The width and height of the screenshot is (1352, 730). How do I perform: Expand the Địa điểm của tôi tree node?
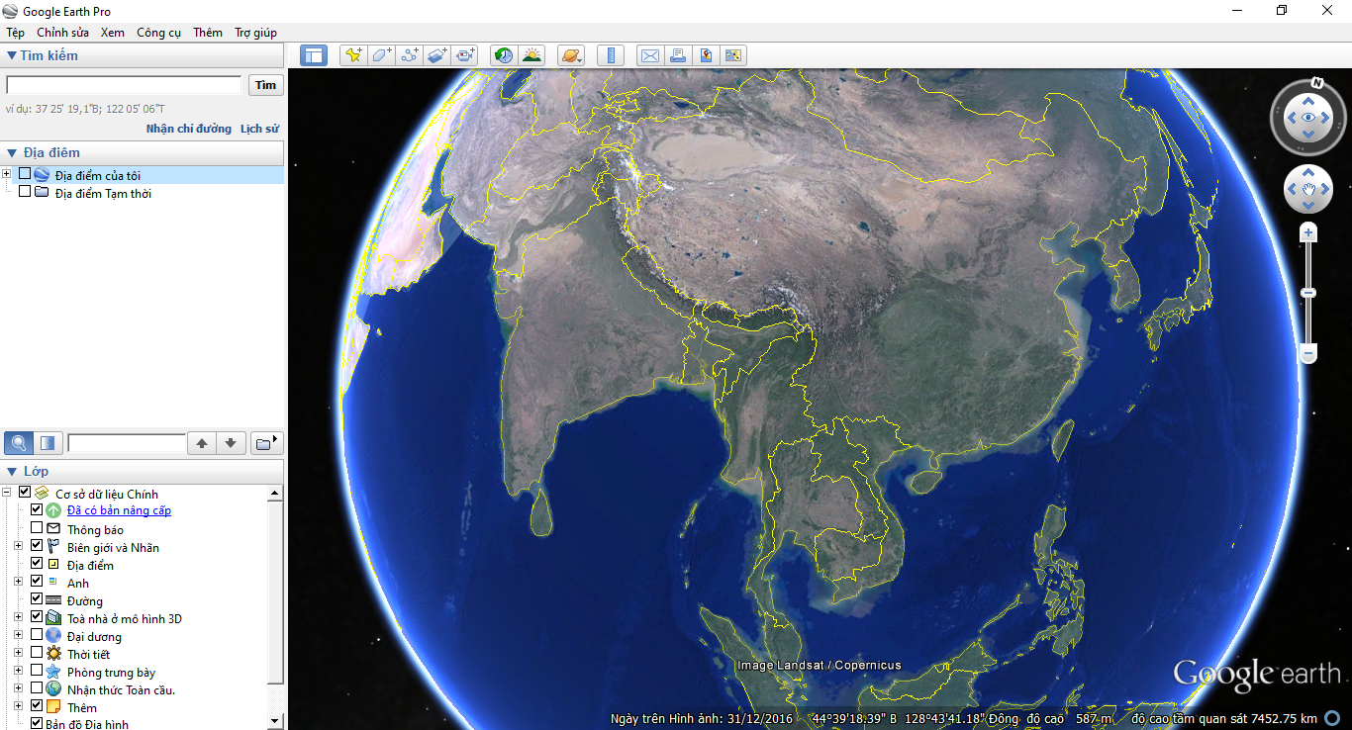tap(7, 174)
